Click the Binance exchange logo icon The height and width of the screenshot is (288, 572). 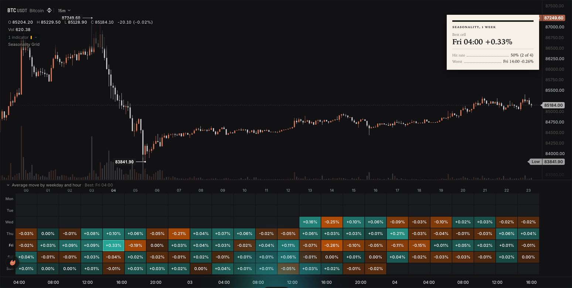pos(49,10)
